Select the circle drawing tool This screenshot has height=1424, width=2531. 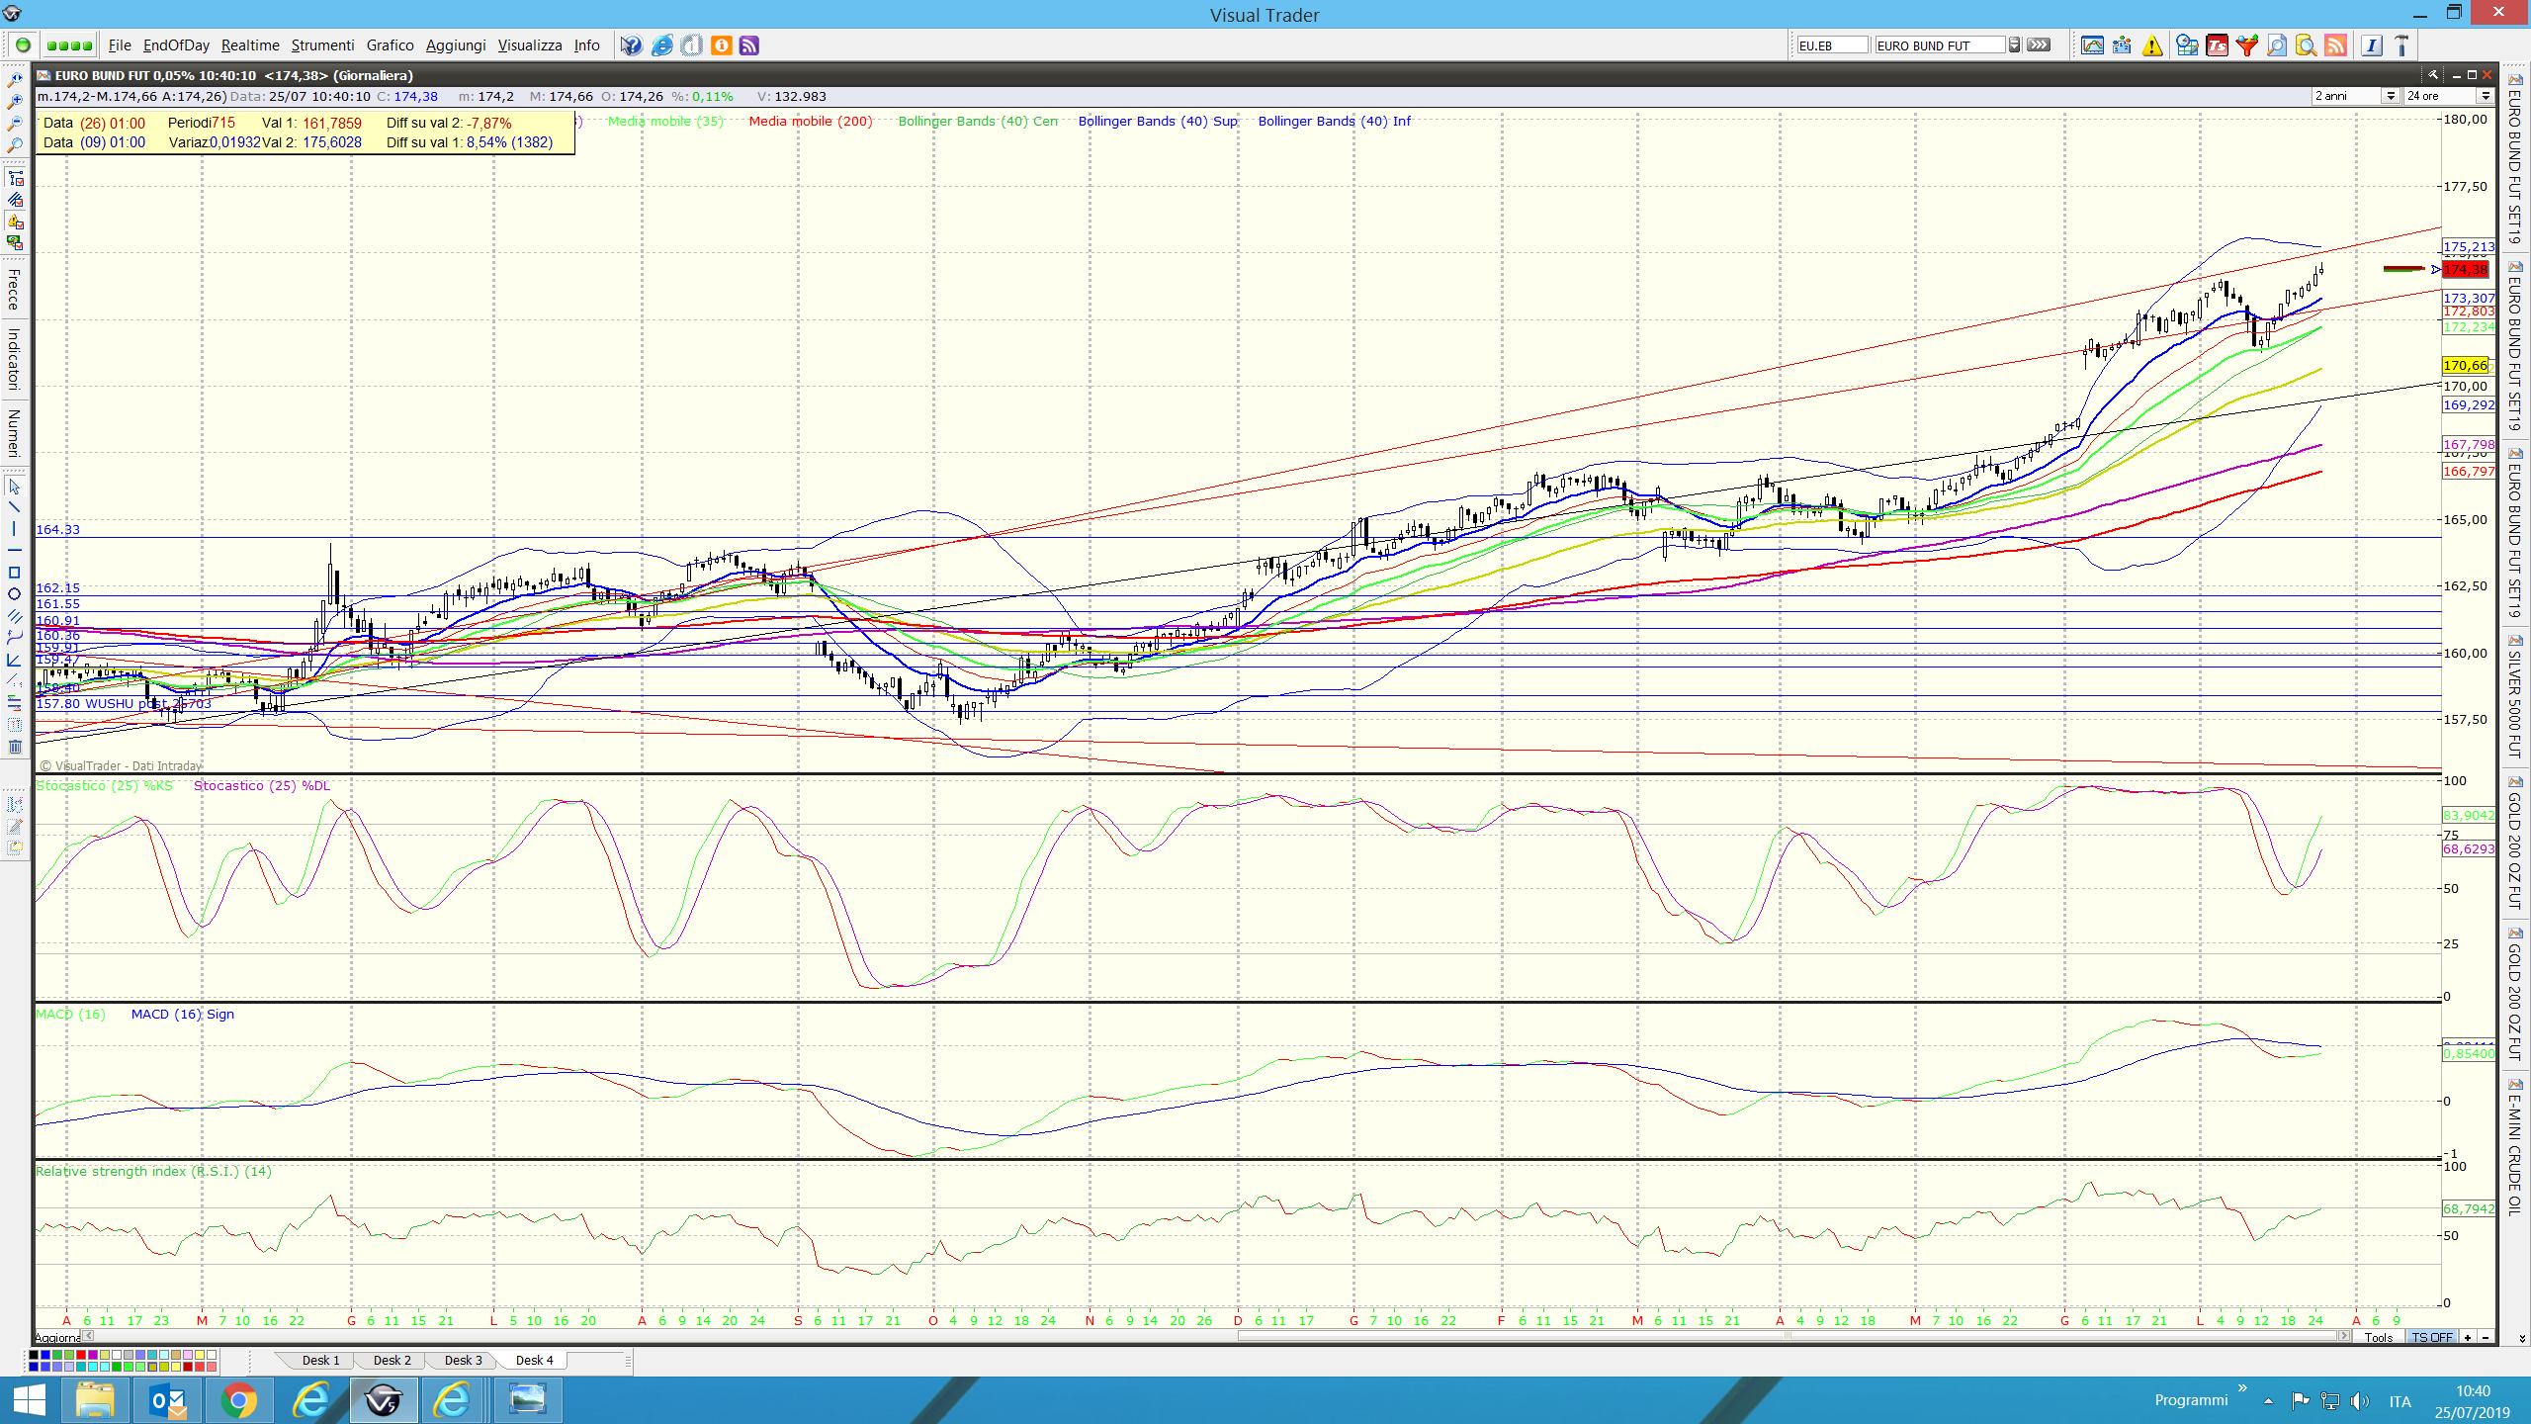tap(14, 594)
